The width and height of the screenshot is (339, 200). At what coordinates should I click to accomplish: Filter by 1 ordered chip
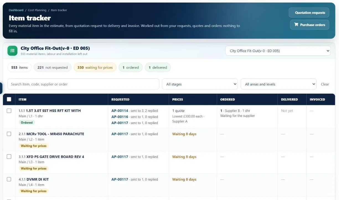[x=131, y=67]
